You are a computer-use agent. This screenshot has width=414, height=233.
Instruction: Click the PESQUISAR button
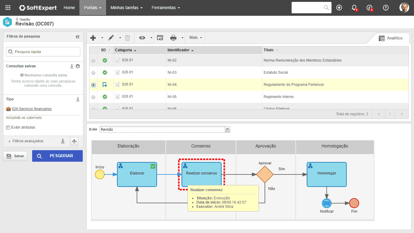57,156
